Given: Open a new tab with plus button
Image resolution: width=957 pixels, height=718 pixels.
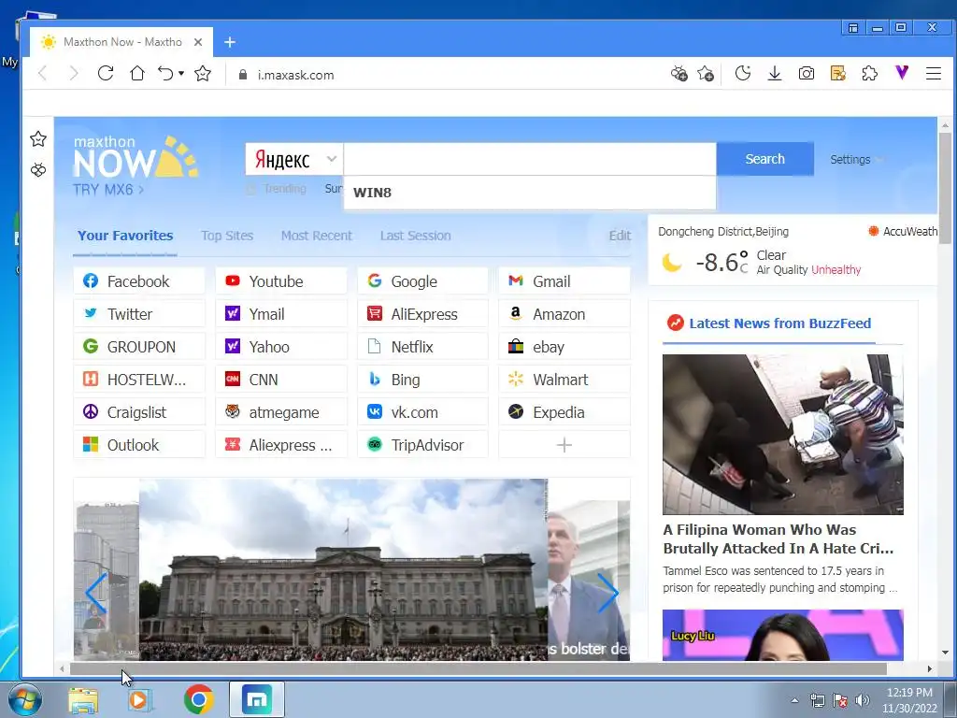Looking at the screenshot, I should [x=230, y=42].
